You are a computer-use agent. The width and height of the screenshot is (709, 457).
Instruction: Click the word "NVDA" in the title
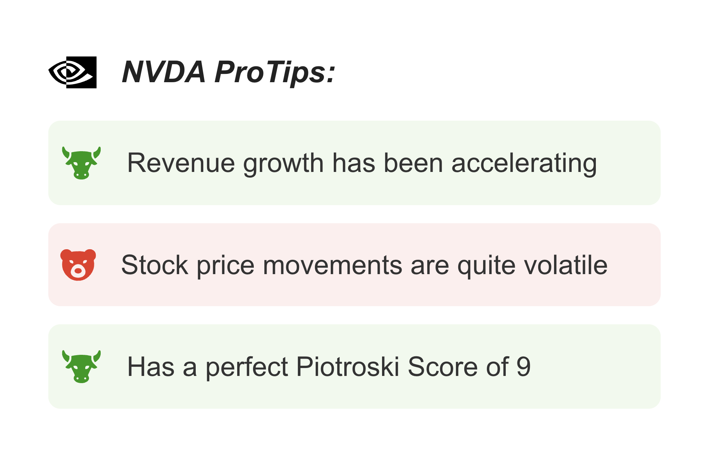pos(164,72)
